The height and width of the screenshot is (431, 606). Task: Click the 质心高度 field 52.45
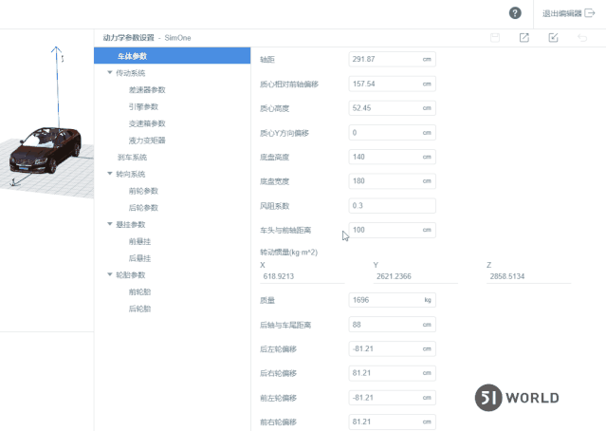[x=392, y=108]
